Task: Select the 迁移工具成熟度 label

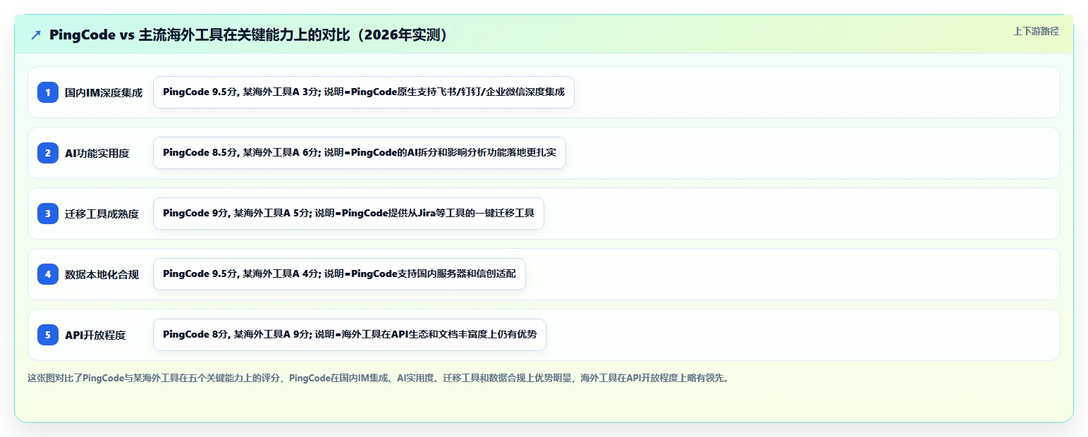Action: pyautogui.click(x=102, y=214)
